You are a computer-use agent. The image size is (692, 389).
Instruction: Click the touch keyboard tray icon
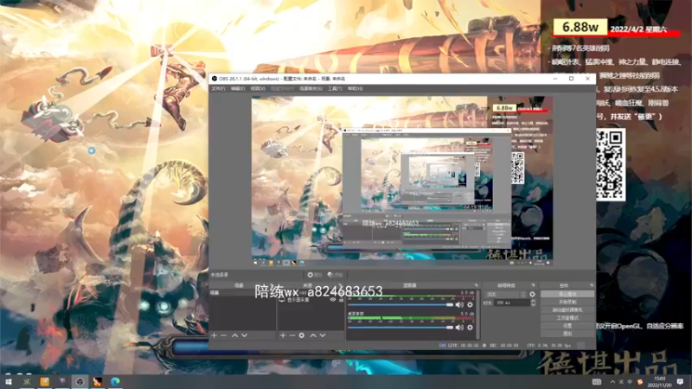597,382
